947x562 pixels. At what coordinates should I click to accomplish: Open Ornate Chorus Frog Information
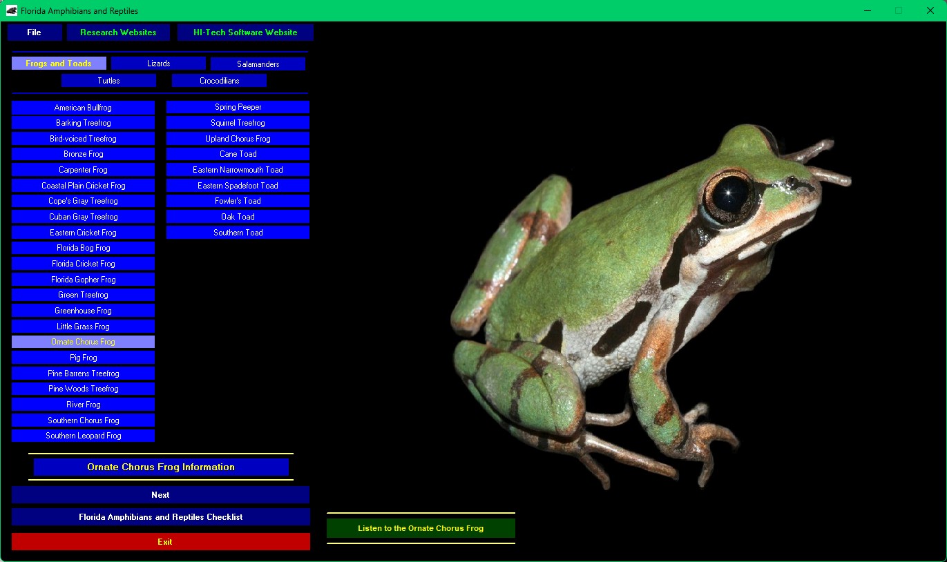[161, 467]
